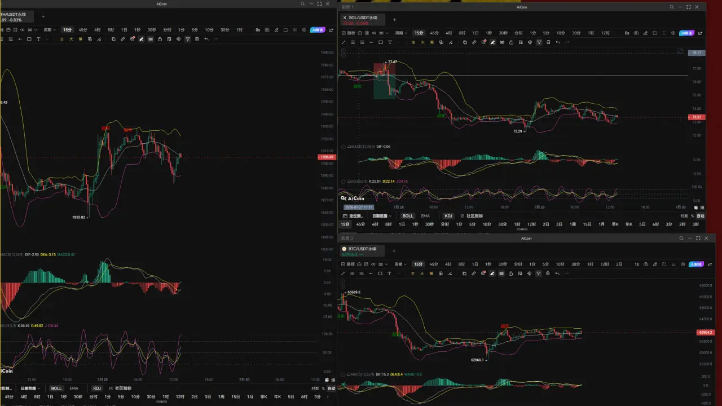Click SOL current price label 73.37
This screenshot has width=722, height=406.
click(x=696, y=117)
